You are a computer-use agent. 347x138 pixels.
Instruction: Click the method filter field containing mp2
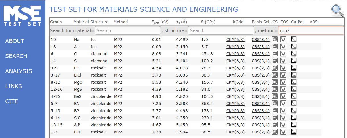click(311, 30)
